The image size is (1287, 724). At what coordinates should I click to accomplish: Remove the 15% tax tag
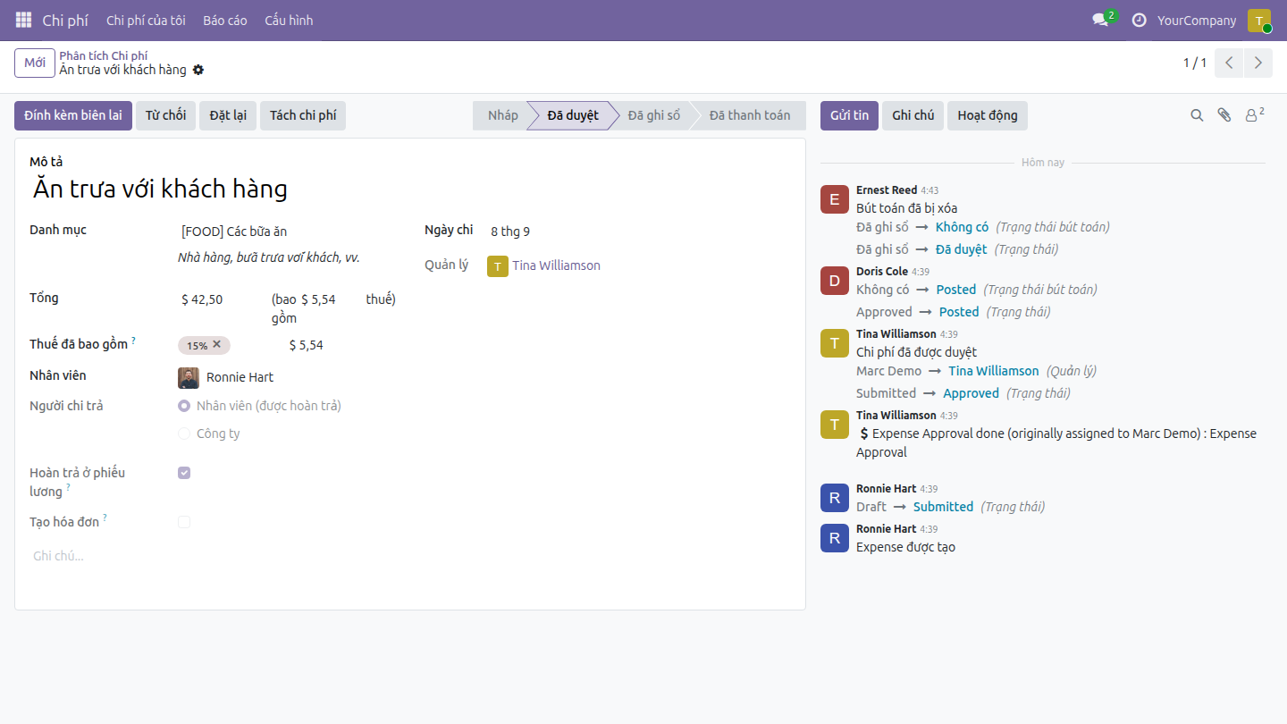[217, 344]
